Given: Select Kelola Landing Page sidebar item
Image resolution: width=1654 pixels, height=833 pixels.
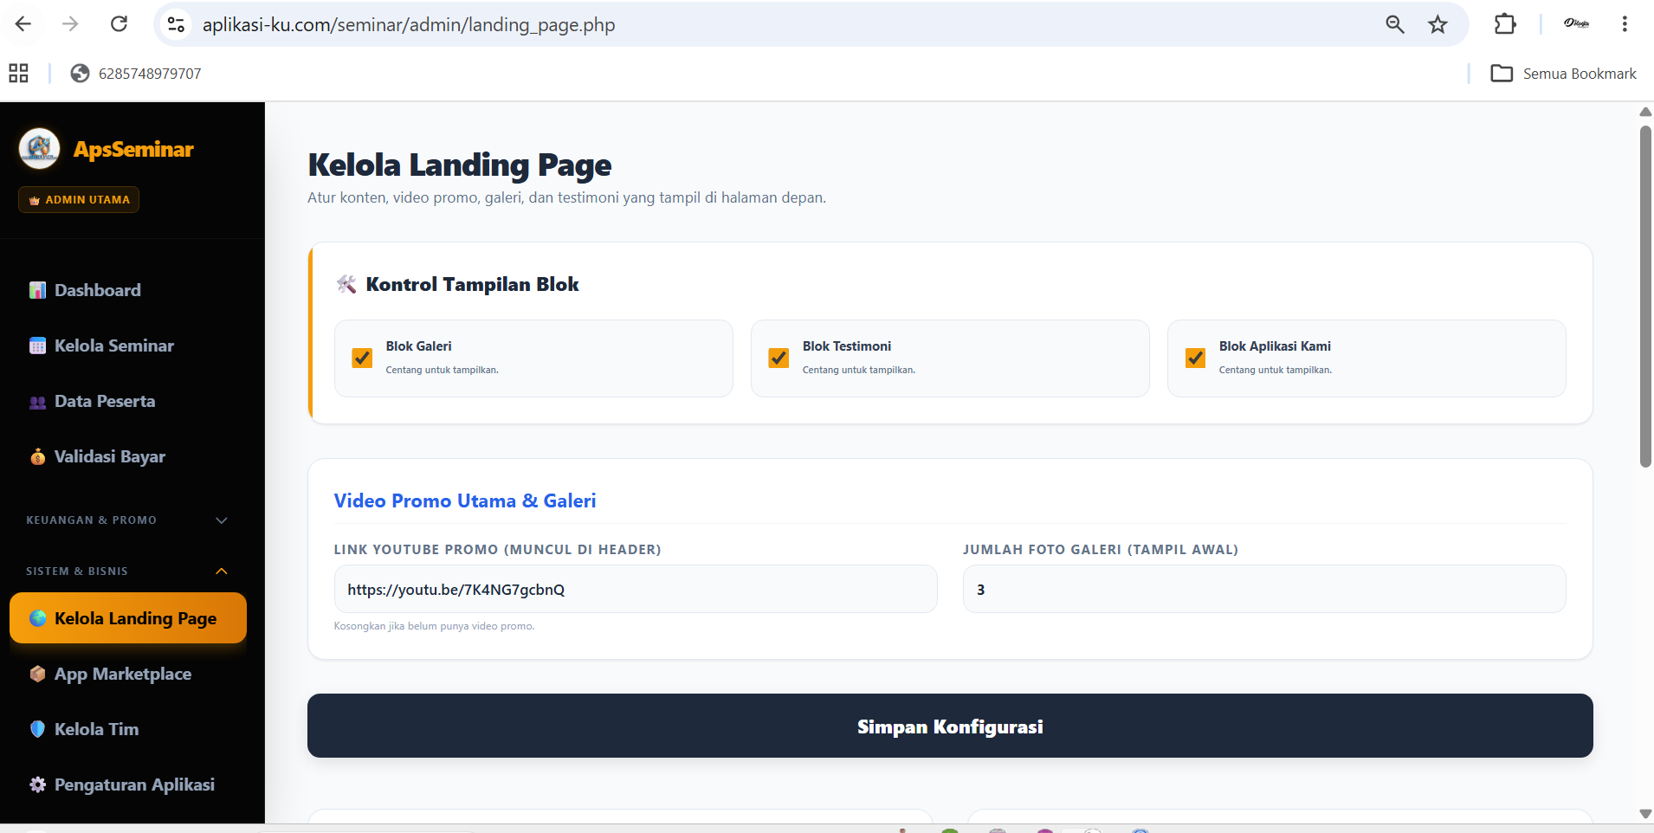Looking at the screenshot, I should coord(128,618).
